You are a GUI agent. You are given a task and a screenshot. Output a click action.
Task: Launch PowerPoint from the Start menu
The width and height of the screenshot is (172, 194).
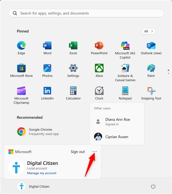(99, 48)
